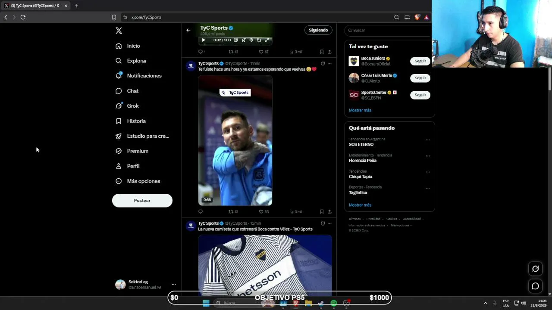The image size is (552, 310).
Task: Open more options for Florencia Peña trend
Action: [428, 156]
